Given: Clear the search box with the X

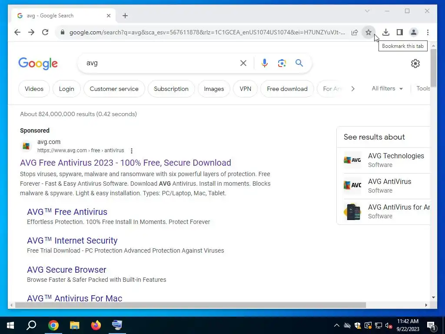Looking at the screenshot, I should click(243, 63).
